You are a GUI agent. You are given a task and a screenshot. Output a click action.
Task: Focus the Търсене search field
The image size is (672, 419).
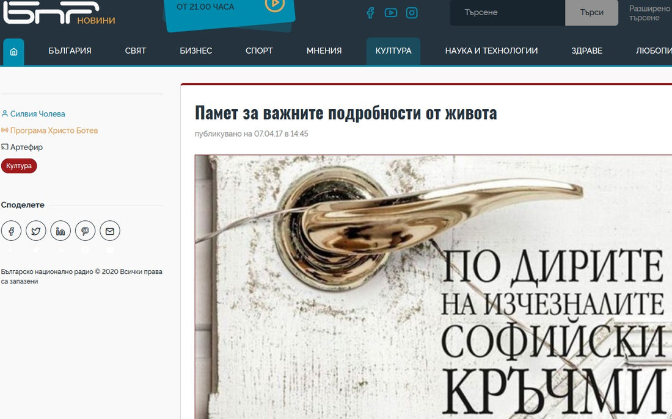(x=508, y=12)
